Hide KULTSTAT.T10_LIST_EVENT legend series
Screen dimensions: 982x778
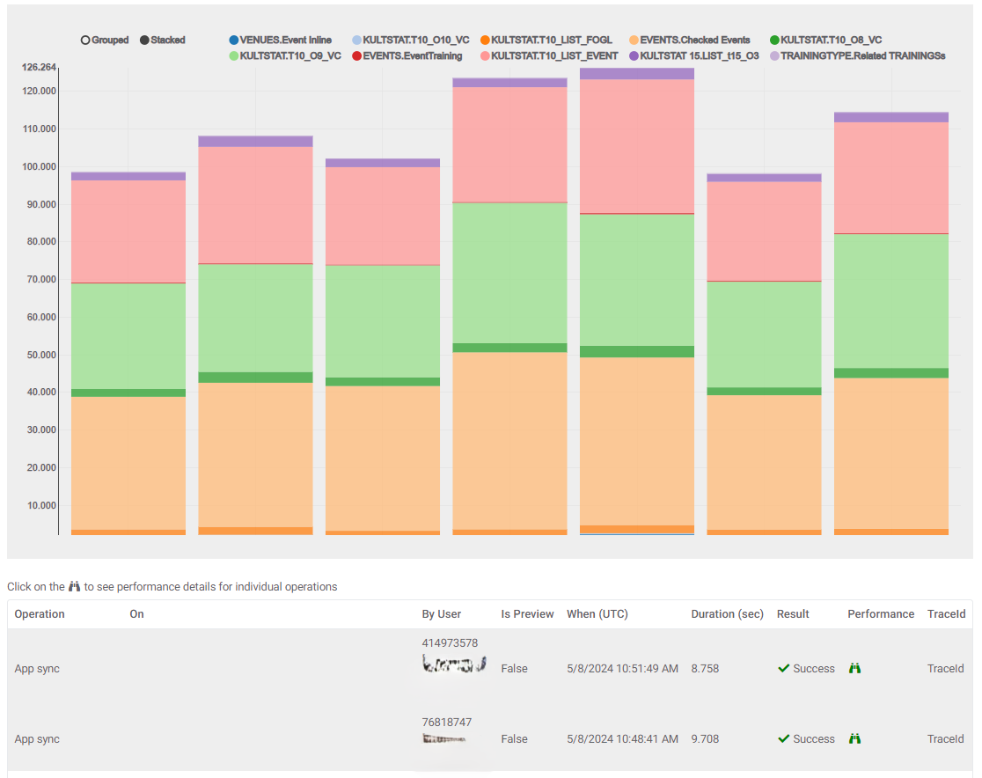click(549, 55)
